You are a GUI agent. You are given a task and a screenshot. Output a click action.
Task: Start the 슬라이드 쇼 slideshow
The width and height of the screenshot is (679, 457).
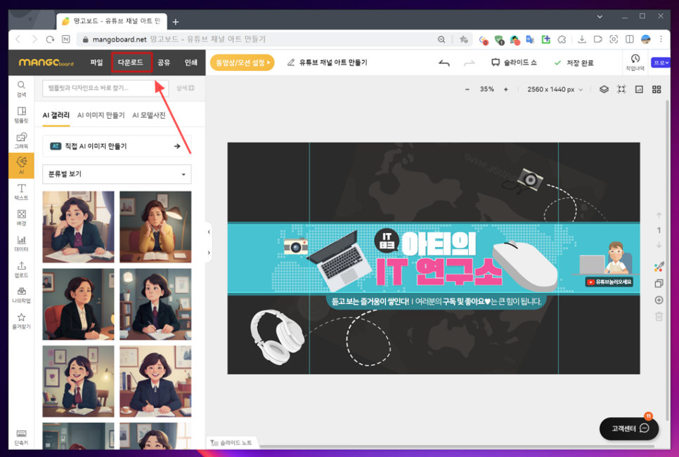click(x=514, y=62)
